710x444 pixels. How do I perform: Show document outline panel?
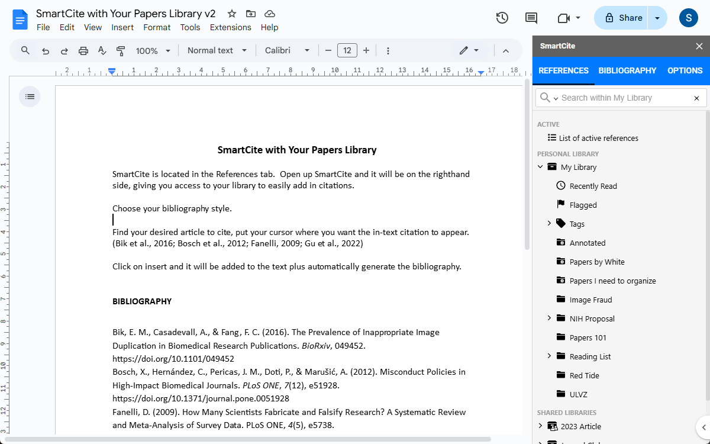click(x=30, y=96)
